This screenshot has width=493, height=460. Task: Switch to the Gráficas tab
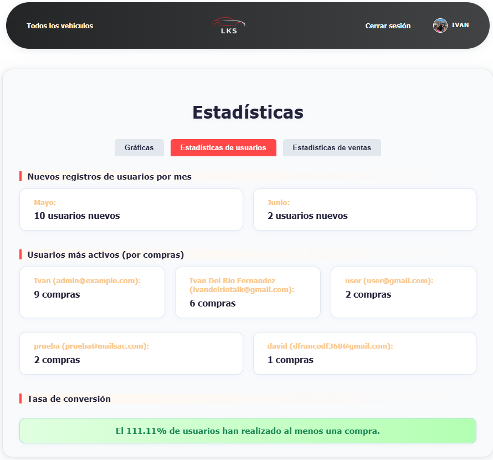tap(139, 148)
